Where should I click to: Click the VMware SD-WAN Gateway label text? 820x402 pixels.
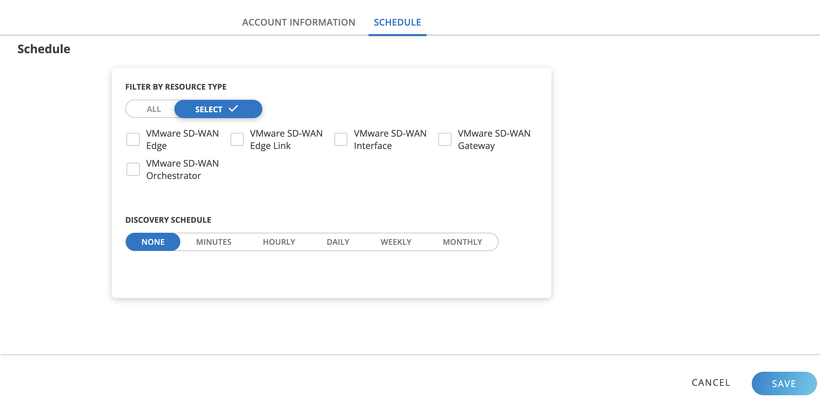tap(494, 139)
